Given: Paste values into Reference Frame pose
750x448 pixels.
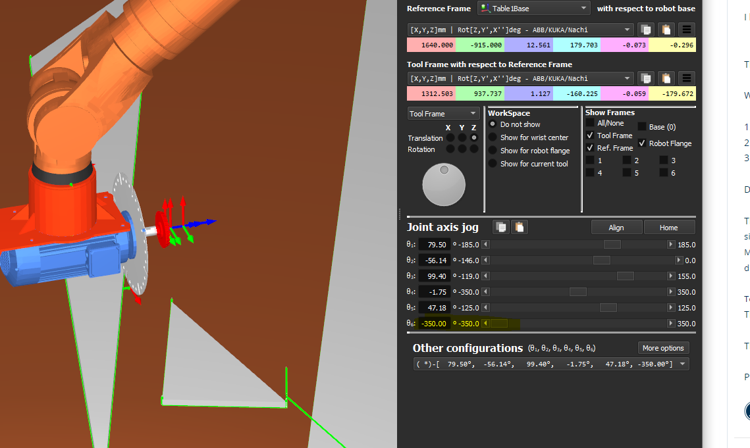Looking at the screenshot, I should [x=666, y=30].
